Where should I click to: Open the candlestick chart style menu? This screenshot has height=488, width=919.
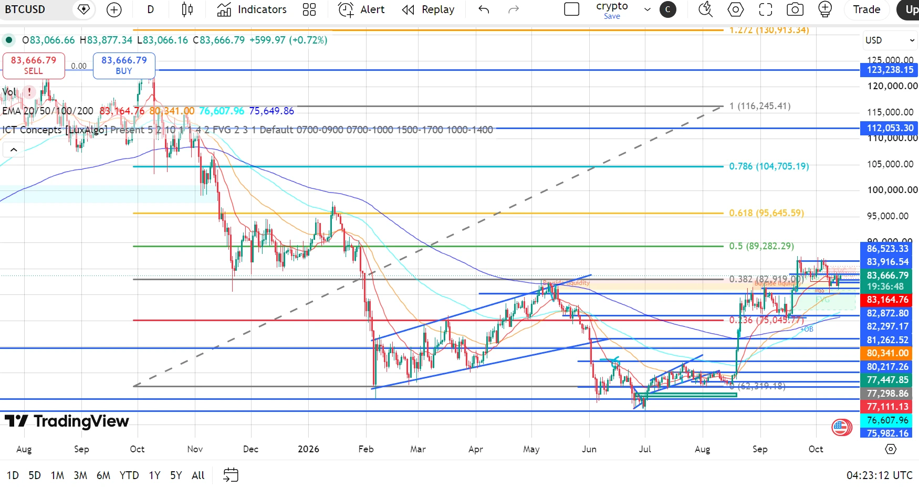187,9
